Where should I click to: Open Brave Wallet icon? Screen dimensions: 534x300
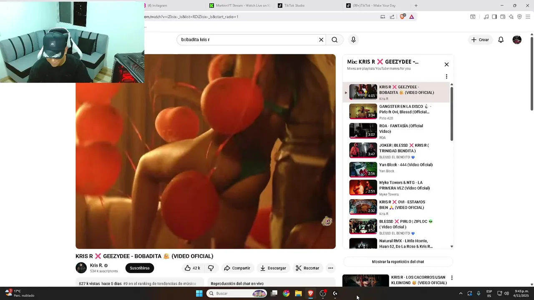tap(503, 17)
